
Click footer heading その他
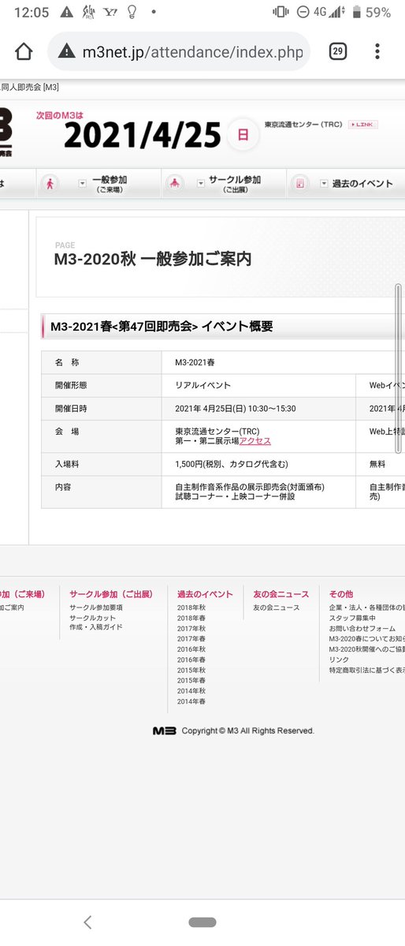(341, 594)
